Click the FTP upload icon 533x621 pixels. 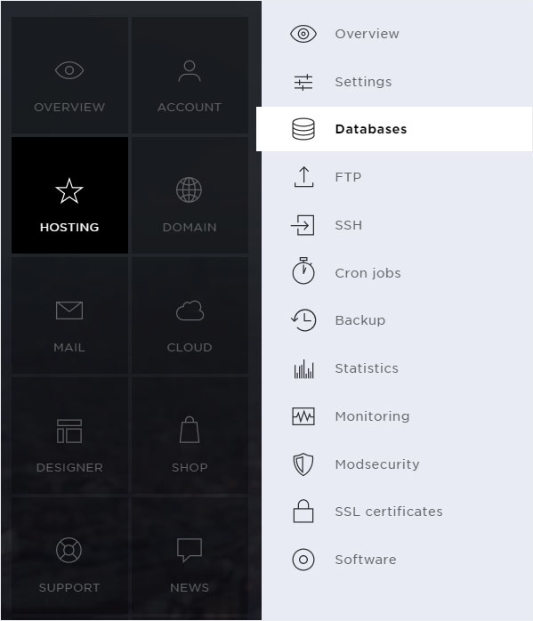[x=303, y=177]
